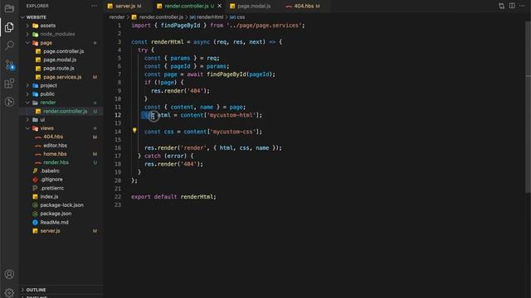Click line number 16 in gutter
Viewport: 531px width, 298px height.
(118, 147)
